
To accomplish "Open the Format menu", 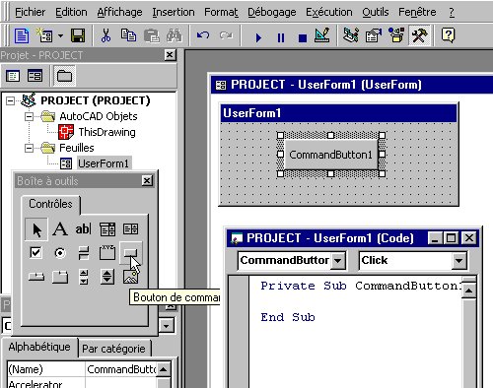I will pos(221,13).
